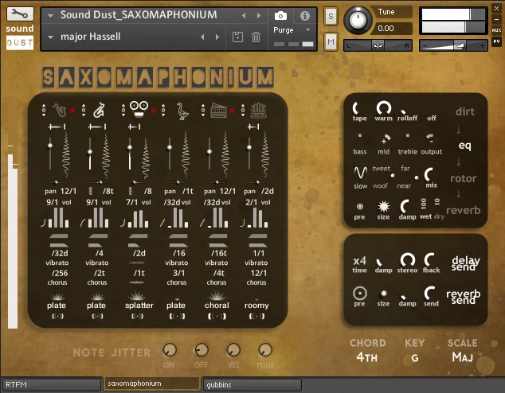Open the RTFM tab

click(x=52, y=384)
